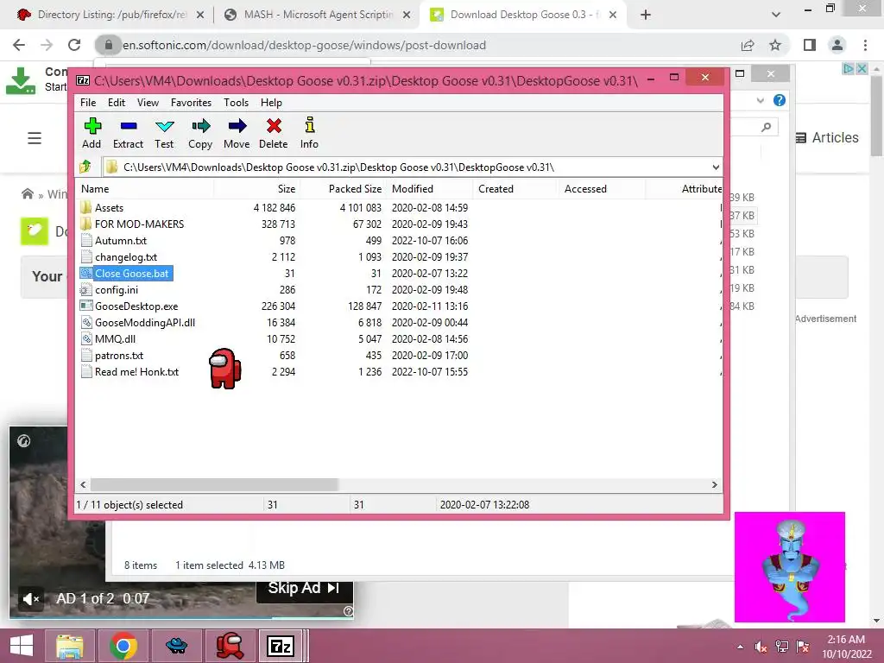Click the red Among Us crewmate sprite

(225, 368)
